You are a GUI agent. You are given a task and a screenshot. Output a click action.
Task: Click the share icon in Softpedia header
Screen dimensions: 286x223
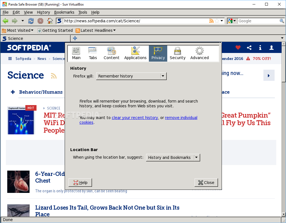coord(249,48)
